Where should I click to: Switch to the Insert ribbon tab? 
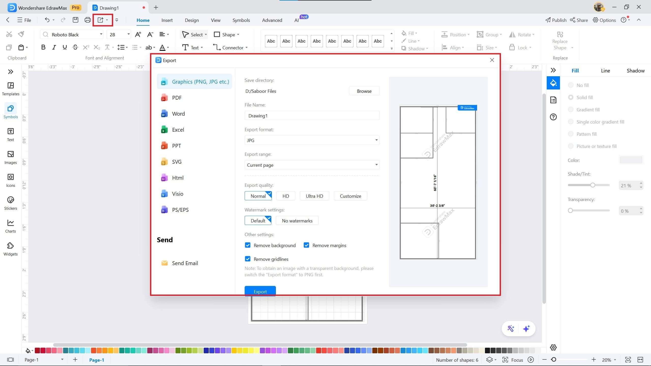(x=167, y=20)
